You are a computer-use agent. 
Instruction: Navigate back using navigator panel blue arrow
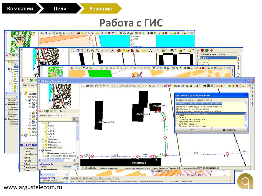[61, 111]
